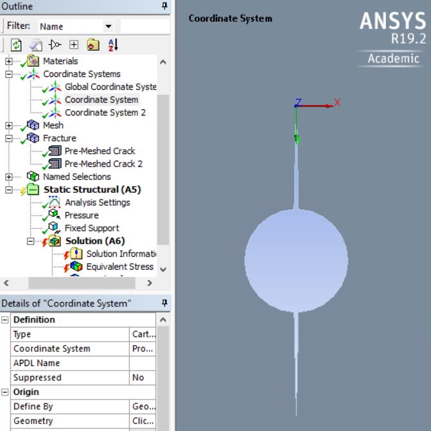Viewport: 431px width, 431px height.
Task: Pin the Outline panel
Action: pyautogui.click(x=164, y=6)
